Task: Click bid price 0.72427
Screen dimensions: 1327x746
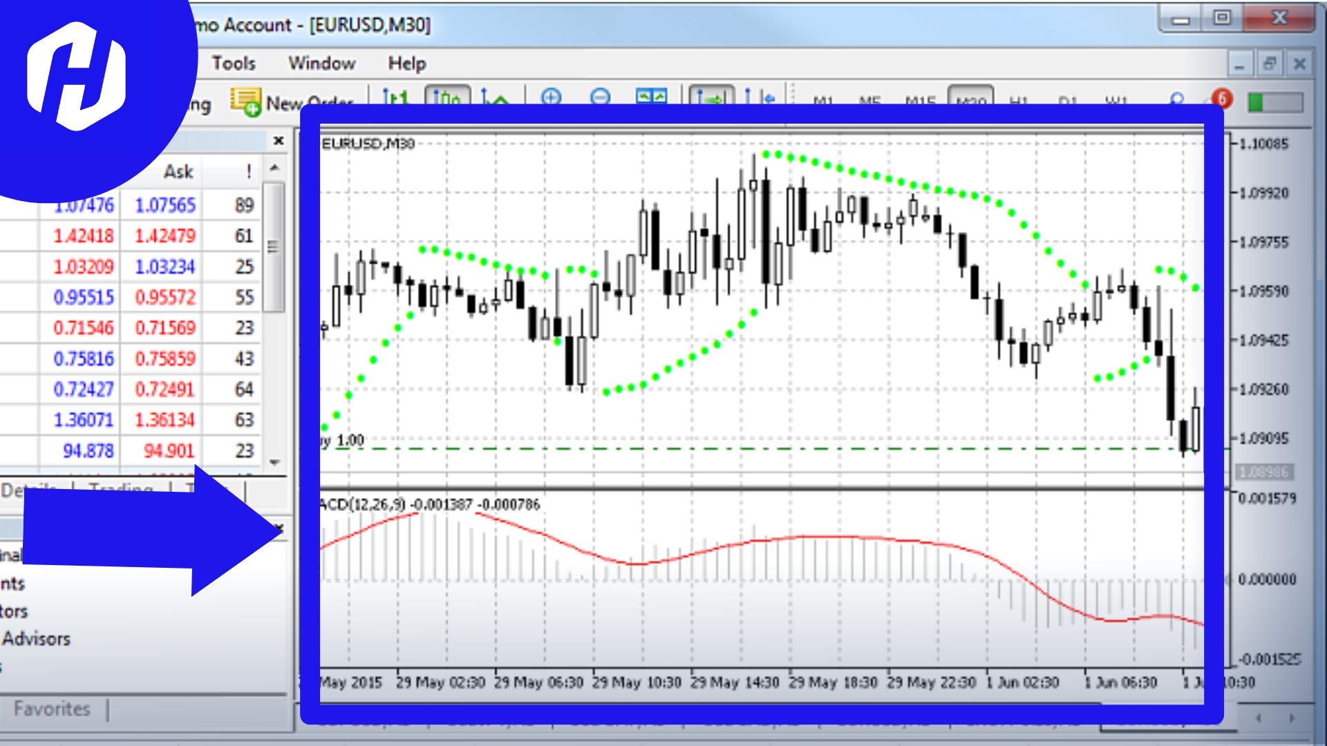Action: coord(84,390)
